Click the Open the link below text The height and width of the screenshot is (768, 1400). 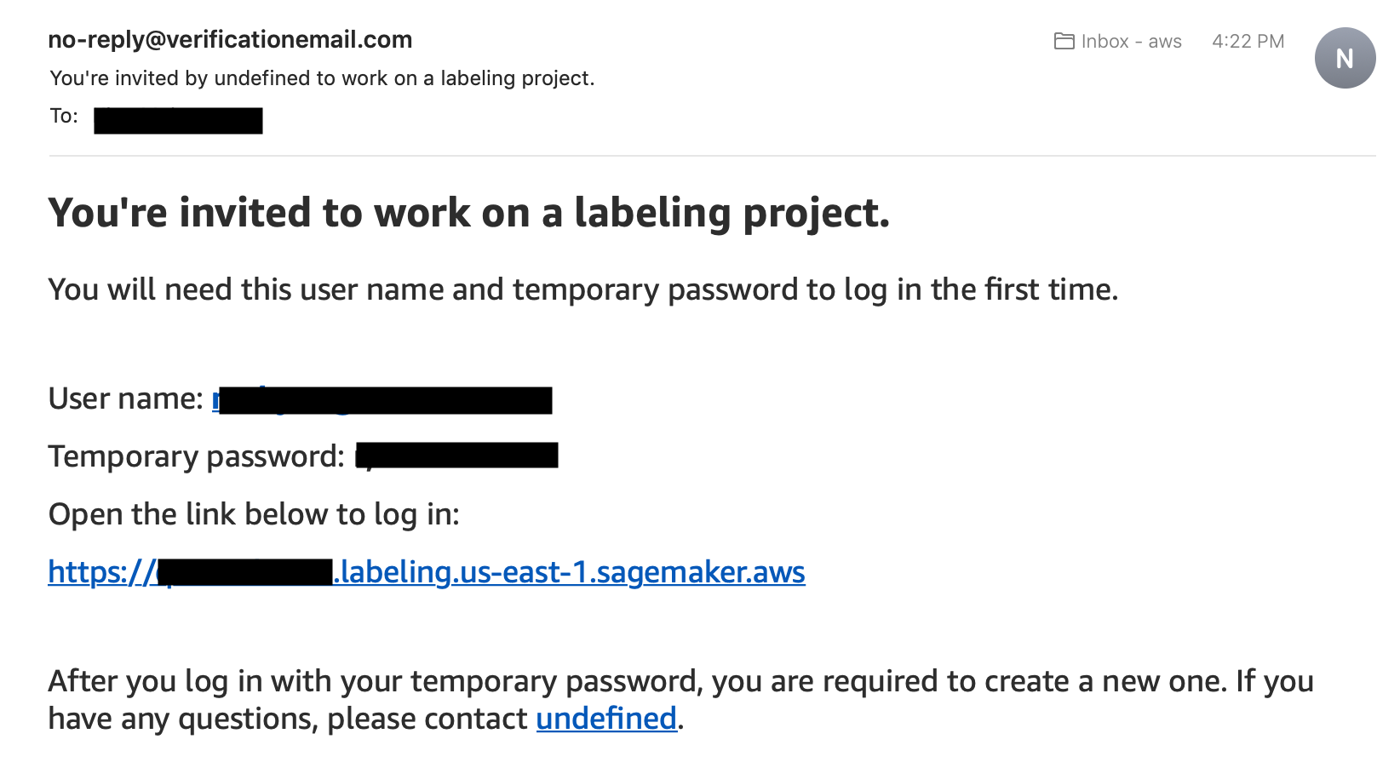254,514
